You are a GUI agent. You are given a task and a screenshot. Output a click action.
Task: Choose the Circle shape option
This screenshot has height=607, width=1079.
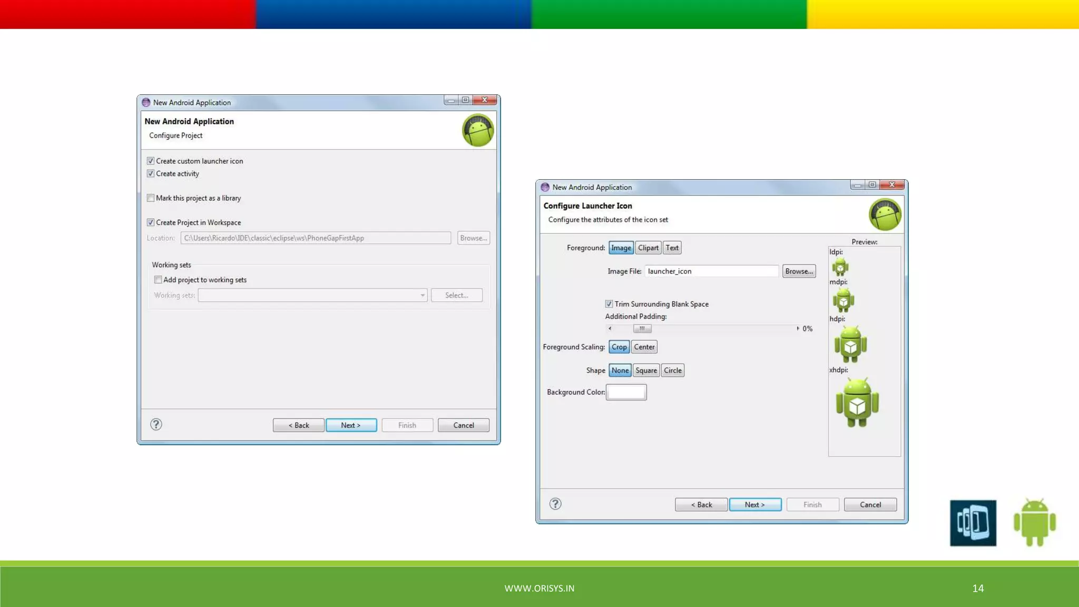point(672,370)
